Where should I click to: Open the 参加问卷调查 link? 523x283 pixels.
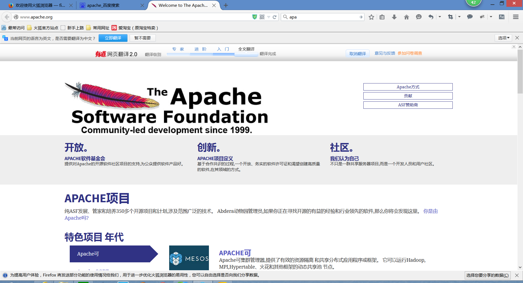point(410,53)
